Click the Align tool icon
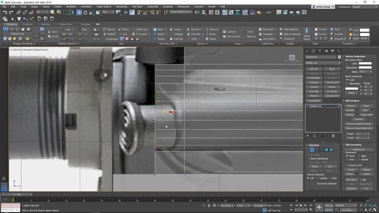 click(x=204, y=12)
